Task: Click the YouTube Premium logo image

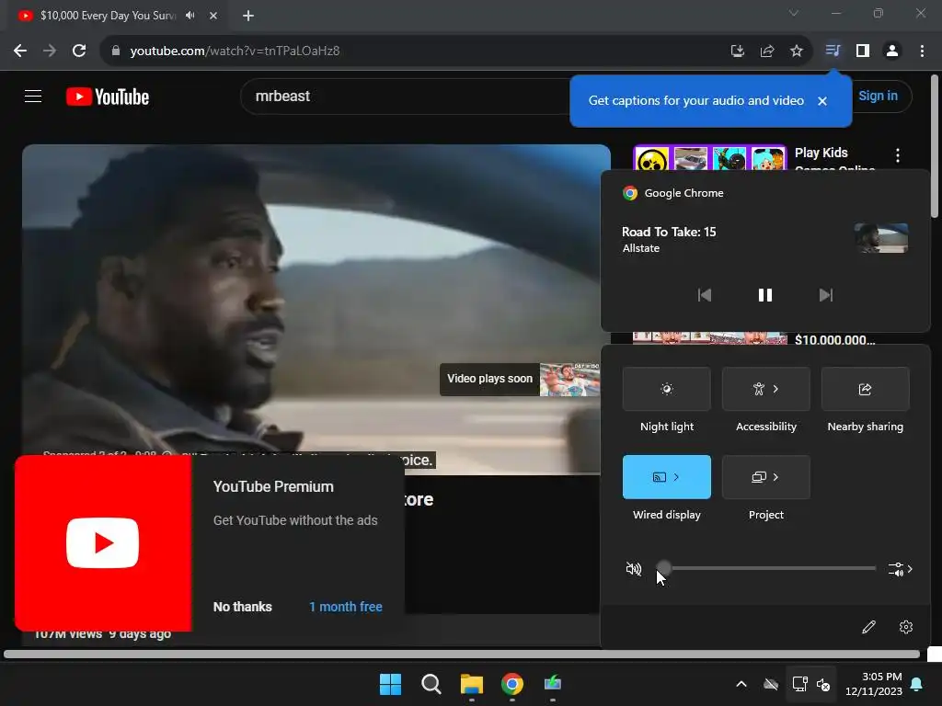Action: [x=103, y=542]
